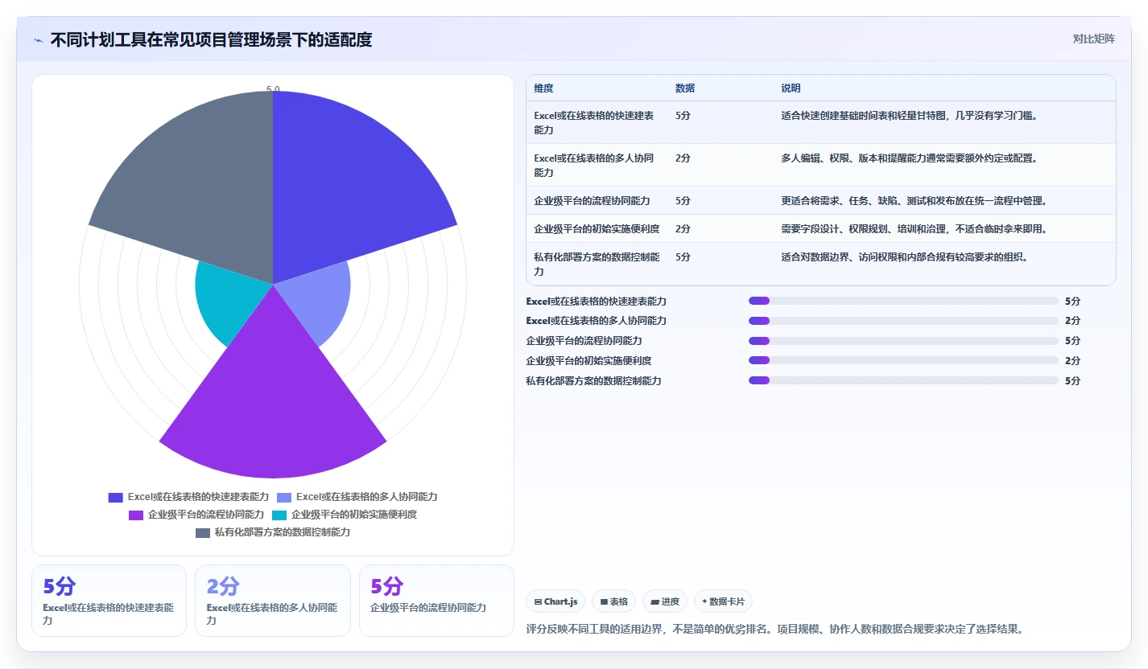The image size is (1148, 669).
Task: Click description starting 适合快速创建基础时间表
Action: pos(909,115)
